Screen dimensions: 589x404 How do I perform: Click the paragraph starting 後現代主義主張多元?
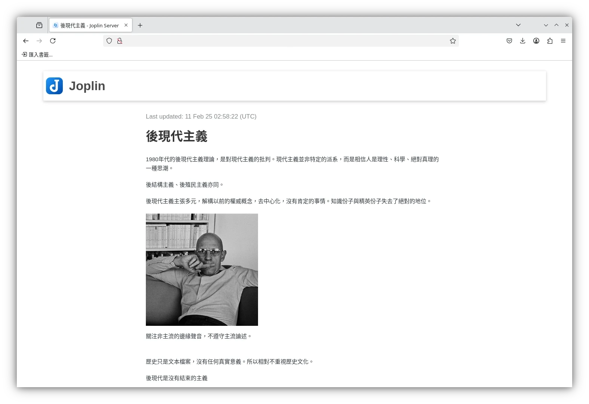[289, 201]
